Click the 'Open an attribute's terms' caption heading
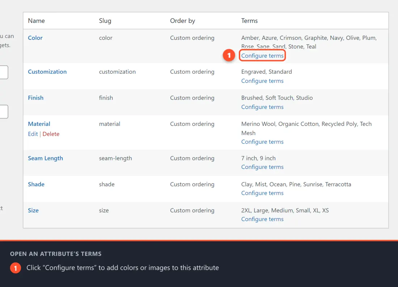398x287 pixels. pyautogui.click(x=56, y=254)
